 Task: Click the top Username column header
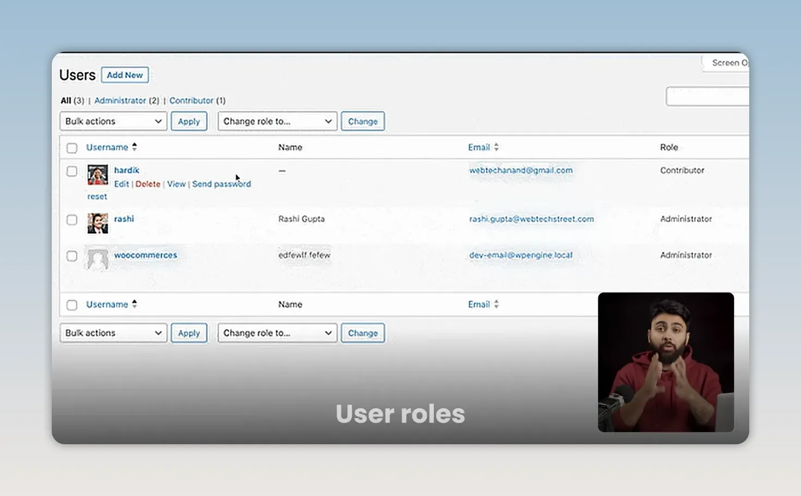tap(107, 147)
